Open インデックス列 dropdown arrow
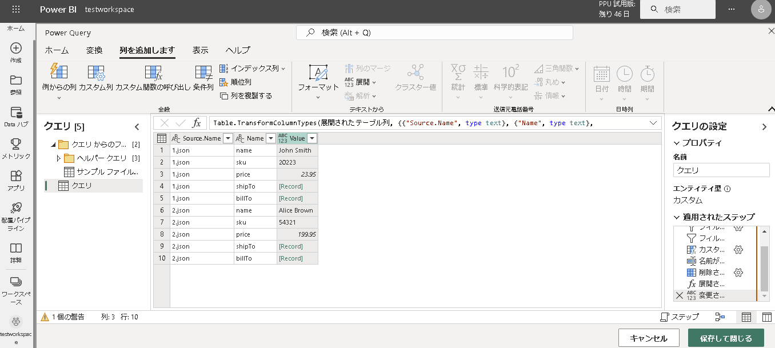The width and height of the screenshot is (775, 348). coord(283,69)
